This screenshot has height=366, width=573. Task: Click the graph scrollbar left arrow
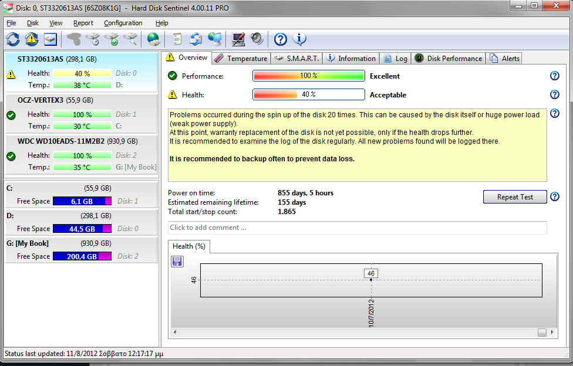175,332
